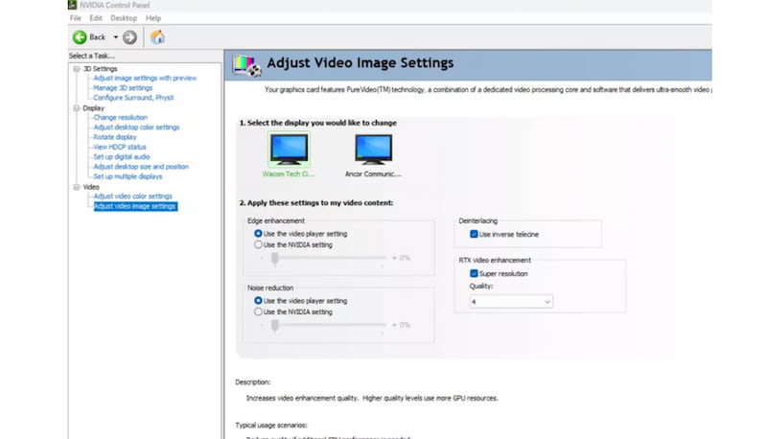Image resolution: width=767 pixels, height=439 pixels.
Task: Select Use the NVIDIA setting for Edge enhancement
Action: 258,244
